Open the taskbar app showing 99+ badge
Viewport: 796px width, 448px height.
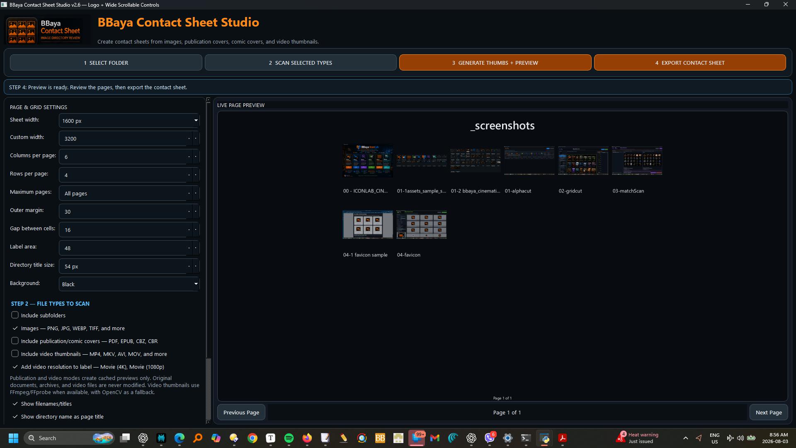417,438
